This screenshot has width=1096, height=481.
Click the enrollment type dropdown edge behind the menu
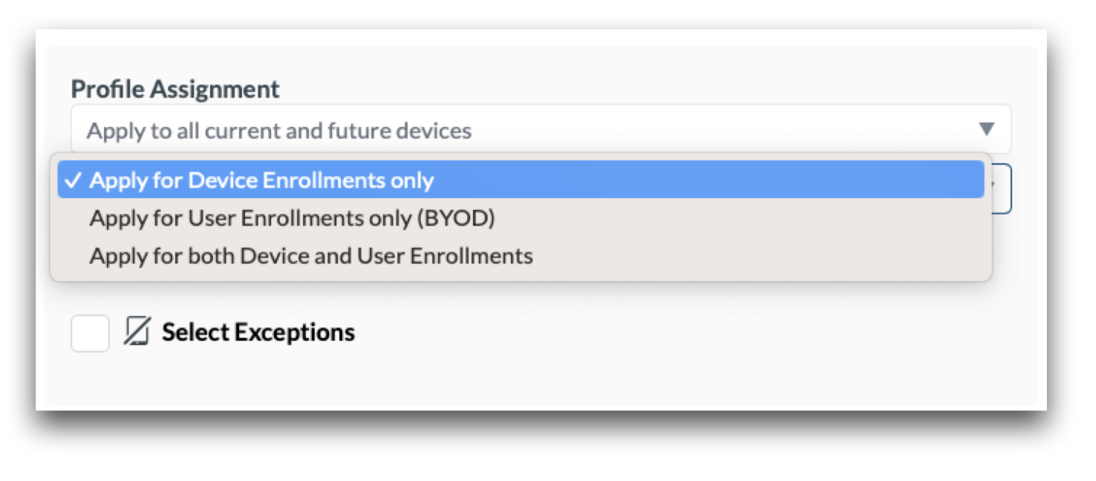click(x=1002, y=189)
